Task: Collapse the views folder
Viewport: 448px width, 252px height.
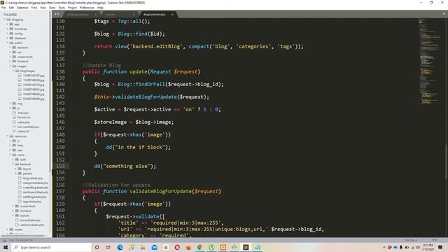Action: coord(10,155)
